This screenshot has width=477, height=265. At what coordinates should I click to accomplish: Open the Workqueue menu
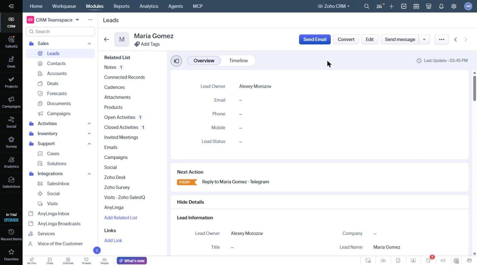pyautogui.click(x=64, y=6)
